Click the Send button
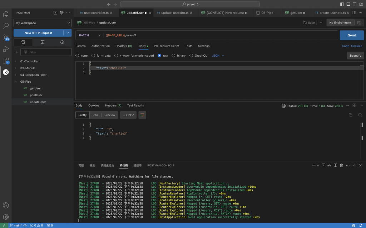Image resolution: width=366 pixels, height=228 pixels. click(352, 35)
